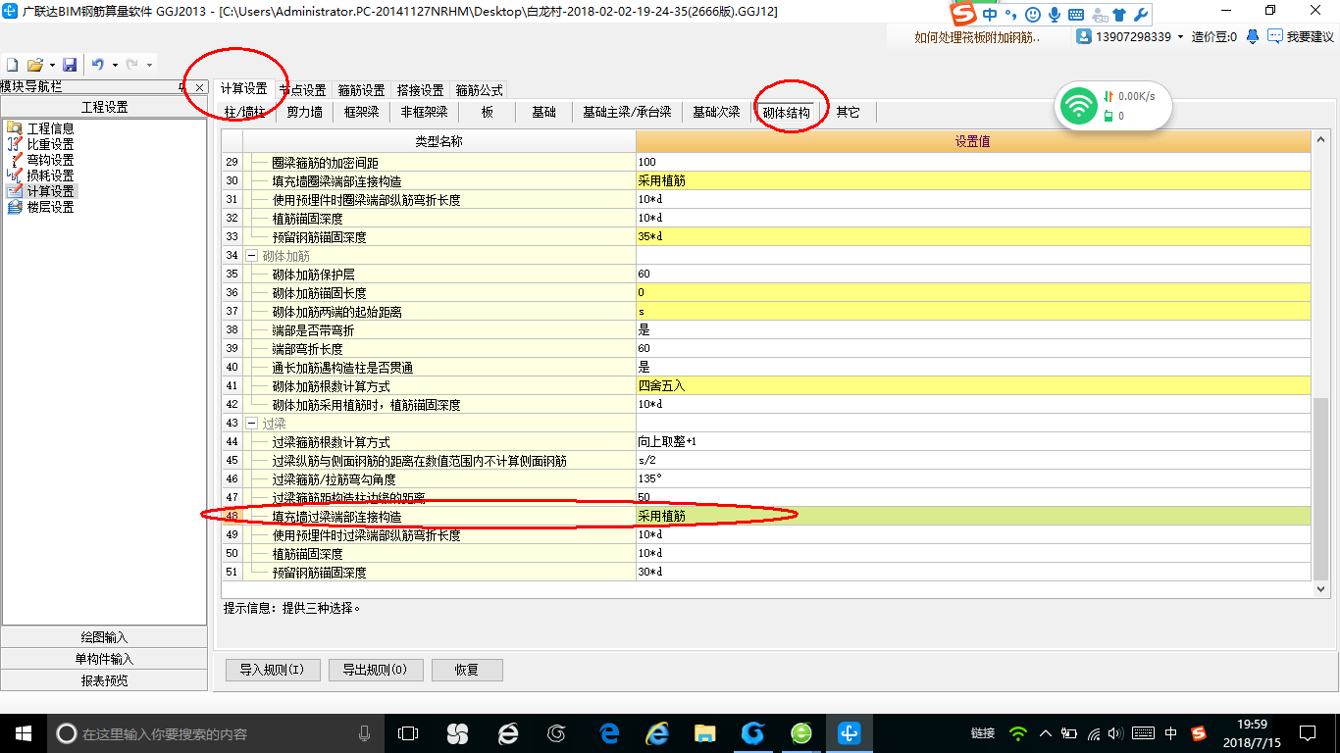This screenshot has height=753, width=1340.
Task: Select the 非框架梁 sub-tab
Action: pos(424,113)
